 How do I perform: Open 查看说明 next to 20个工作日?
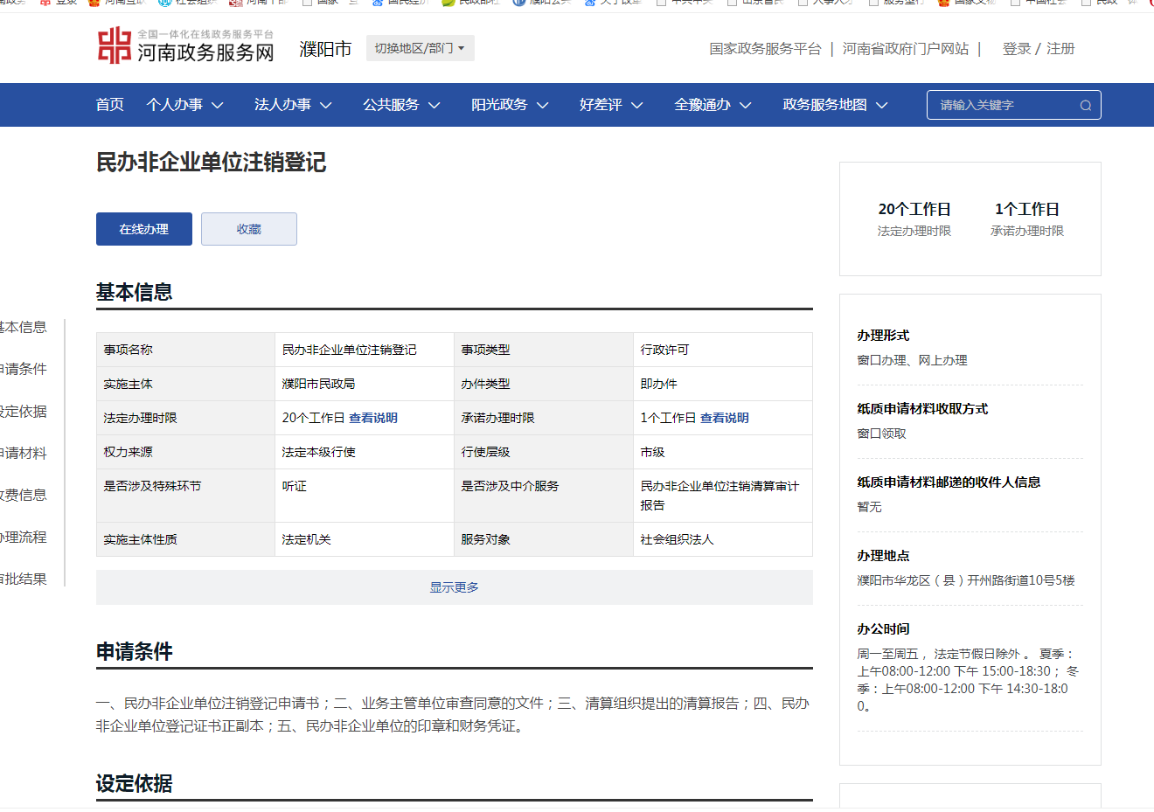(x=373, y=418)
